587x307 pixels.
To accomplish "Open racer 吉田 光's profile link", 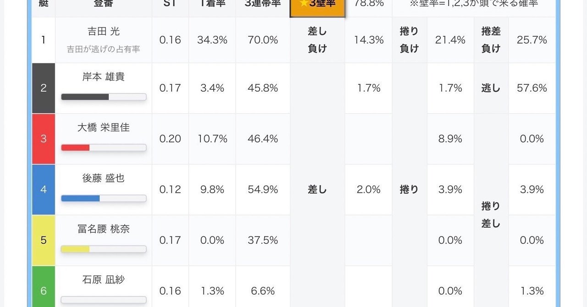I will 103,32.
